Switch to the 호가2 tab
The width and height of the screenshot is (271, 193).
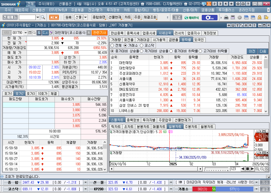coord(19,94)
